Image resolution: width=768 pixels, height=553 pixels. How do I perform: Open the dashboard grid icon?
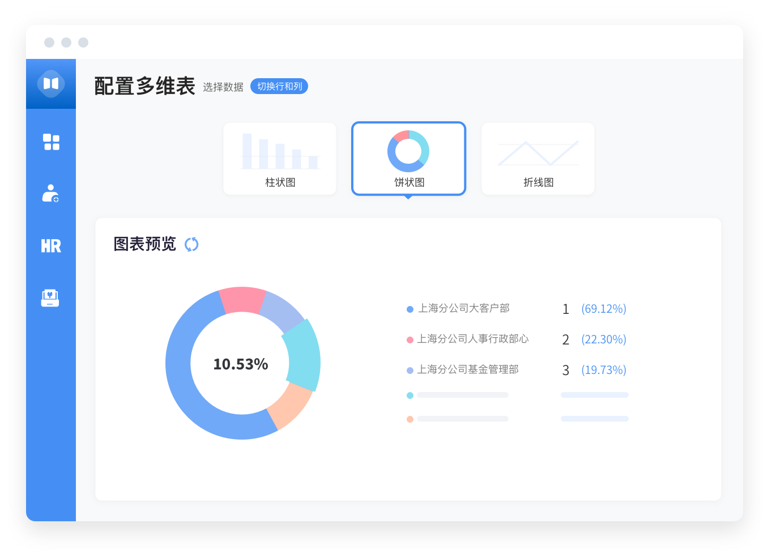(51, 142)
